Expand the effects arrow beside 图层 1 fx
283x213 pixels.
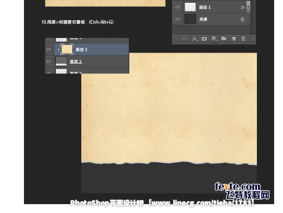click(x=249, y=7)
